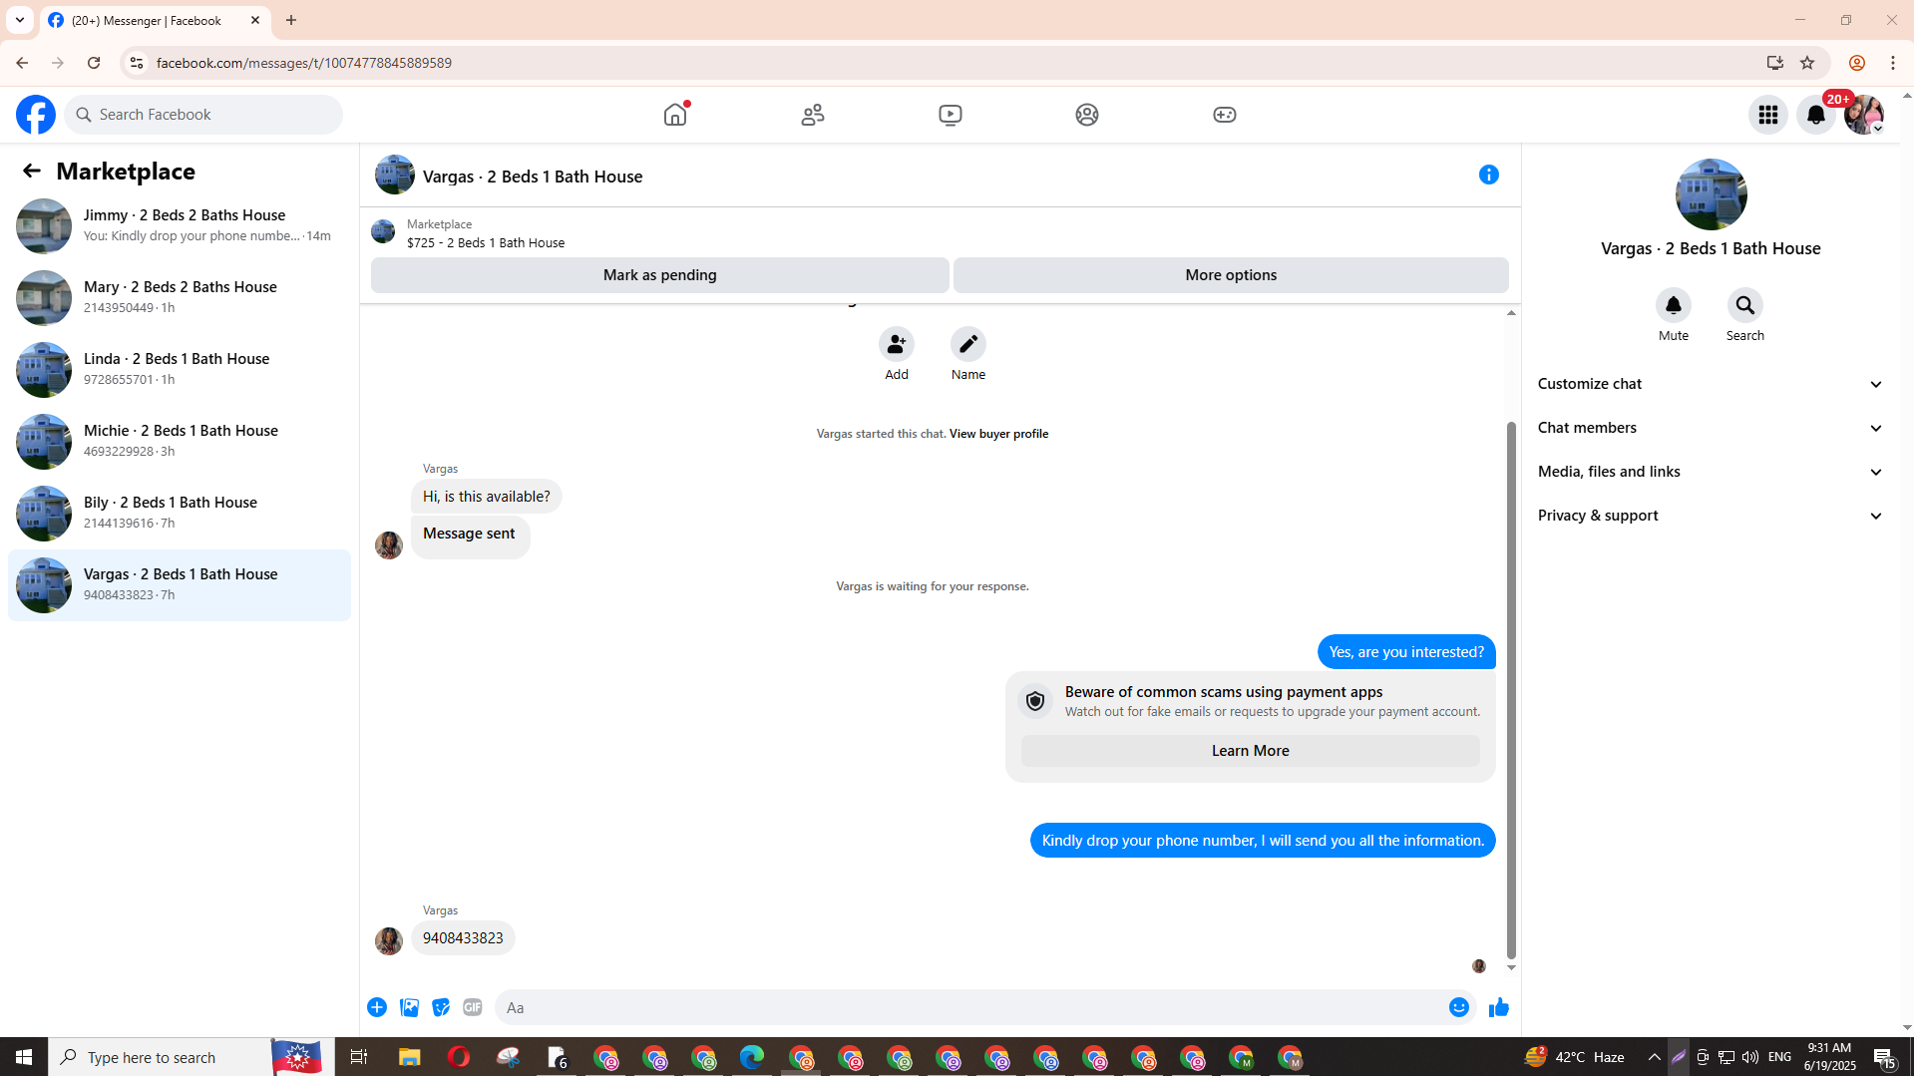Open a new browser tab

pos(291,20)
